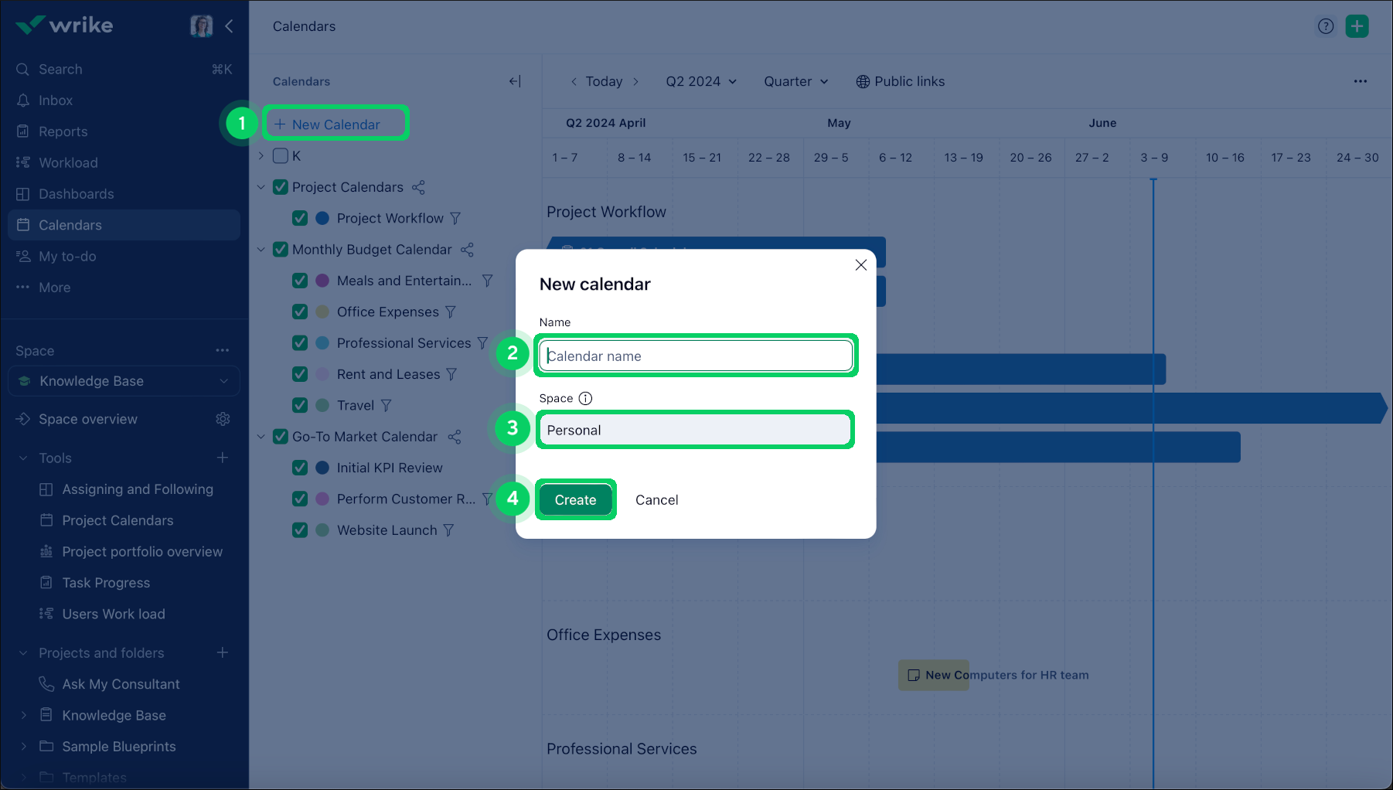Image resolution: width=1393 pixels, height=790 pixels.
Task: Click the filter icon beside Office Expenses
Action: [451, 312]
